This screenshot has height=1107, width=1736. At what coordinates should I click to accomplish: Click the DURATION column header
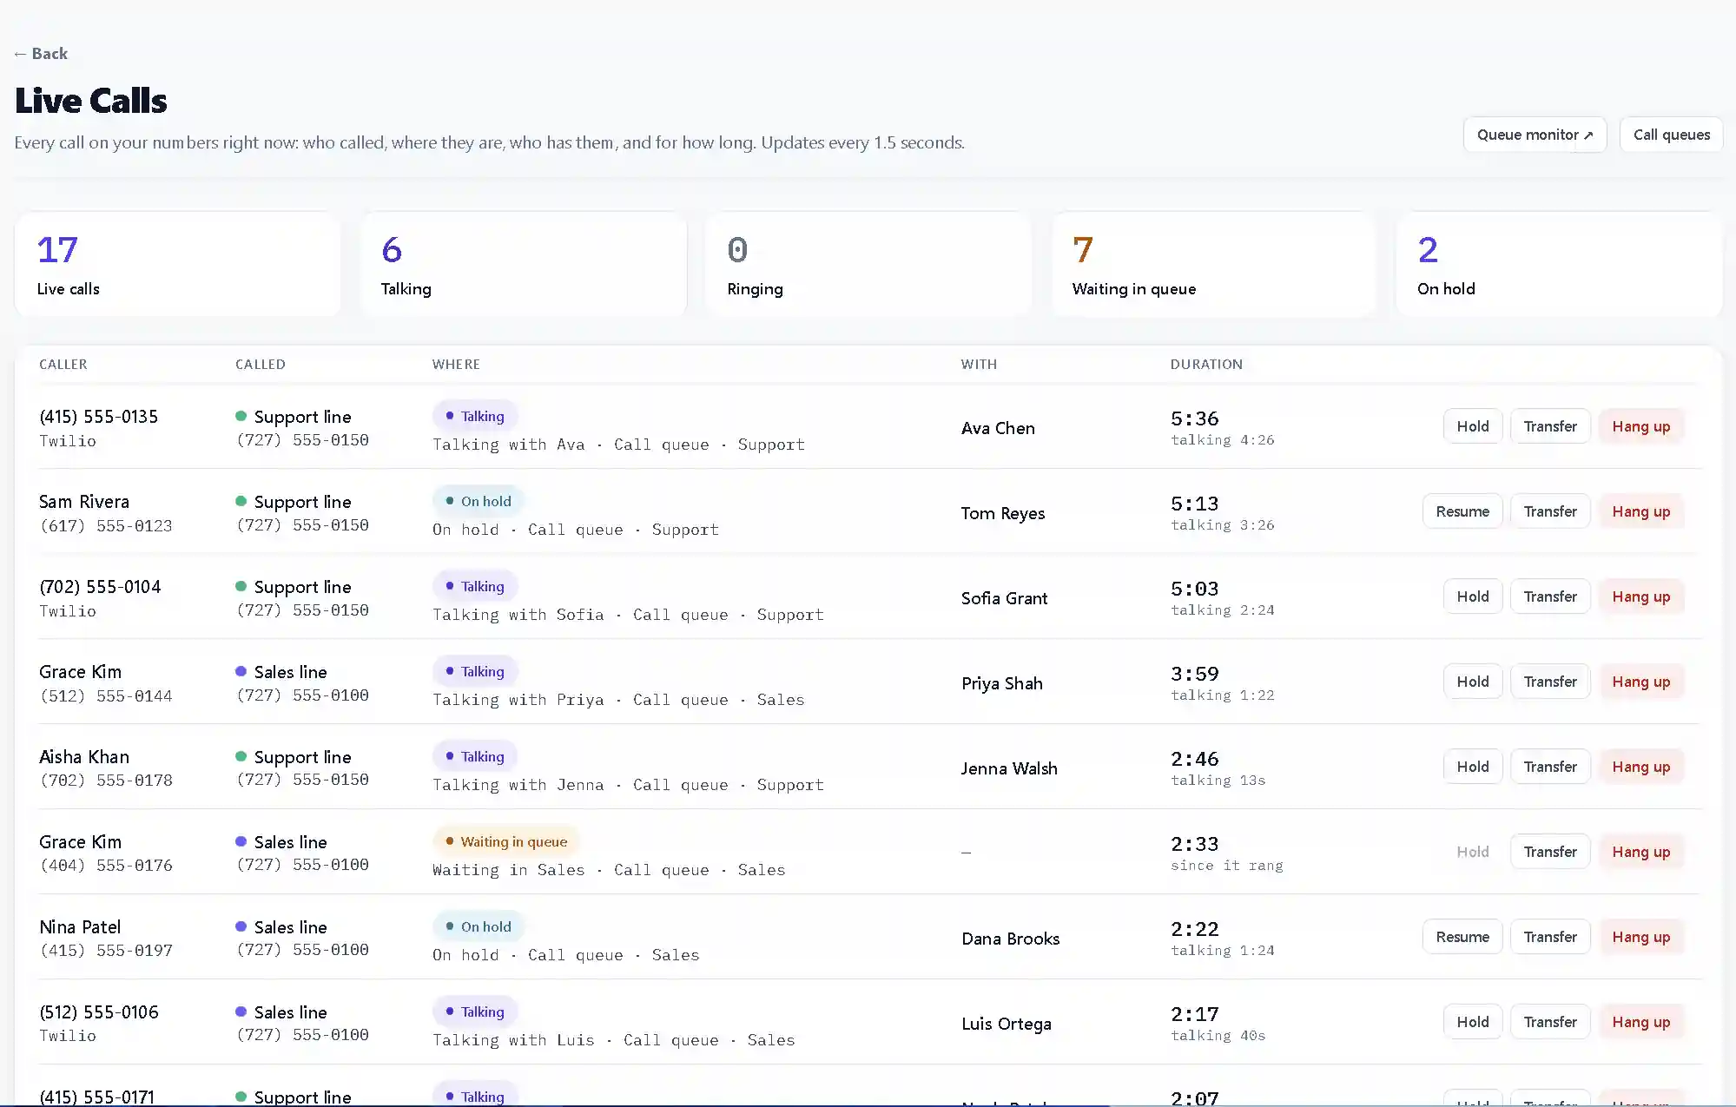(x=1206, y=365)
